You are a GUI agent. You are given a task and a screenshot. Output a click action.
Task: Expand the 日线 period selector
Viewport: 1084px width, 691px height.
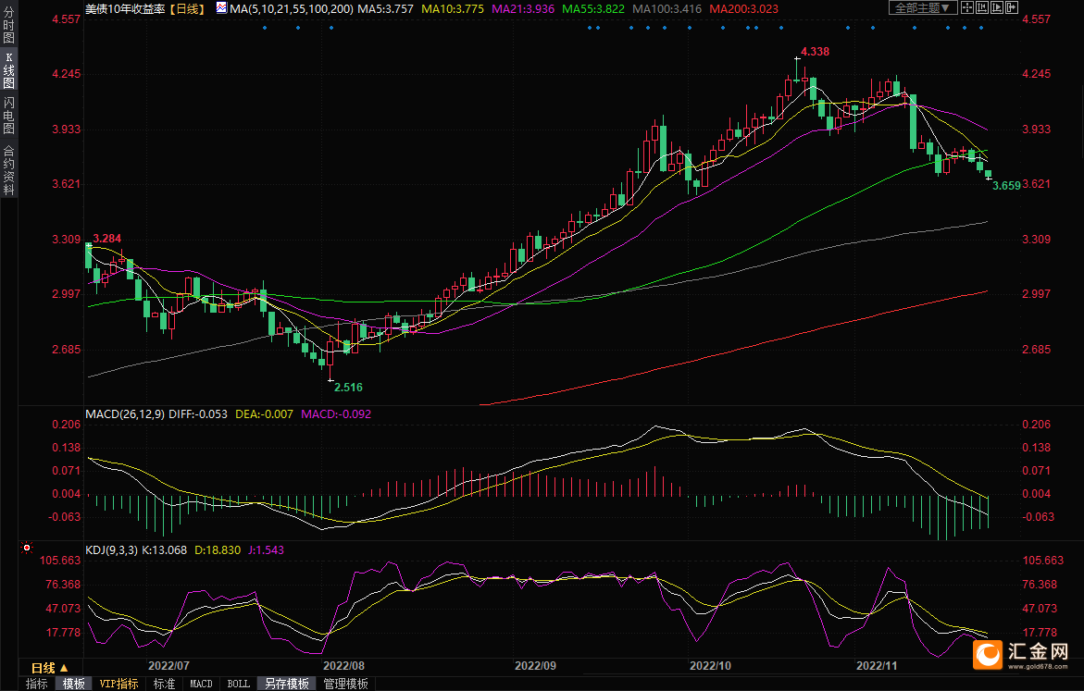[x=50, y=668]
